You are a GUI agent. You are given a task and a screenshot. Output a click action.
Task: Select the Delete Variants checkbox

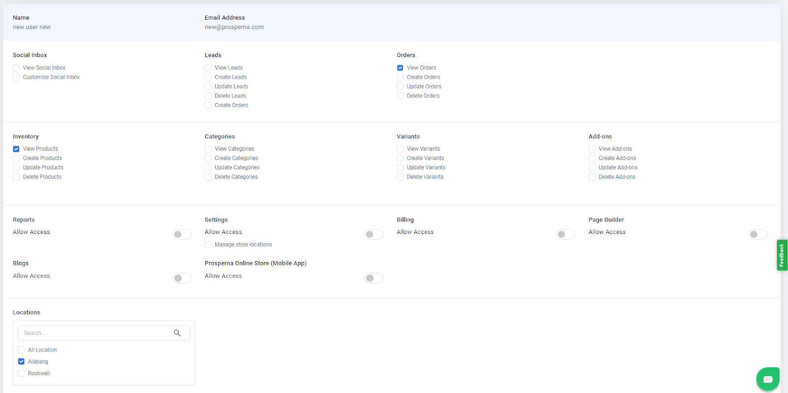pyautogui.click(x=400, y=177)
